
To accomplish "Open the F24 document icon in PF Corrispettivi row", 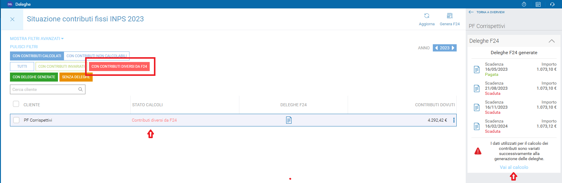I will (x=289, y=120).
